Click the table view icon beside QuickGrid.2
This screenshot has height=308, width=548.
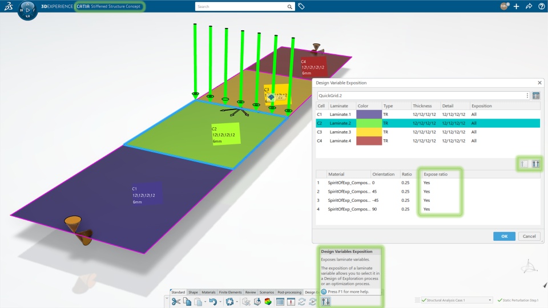point(536,96)
